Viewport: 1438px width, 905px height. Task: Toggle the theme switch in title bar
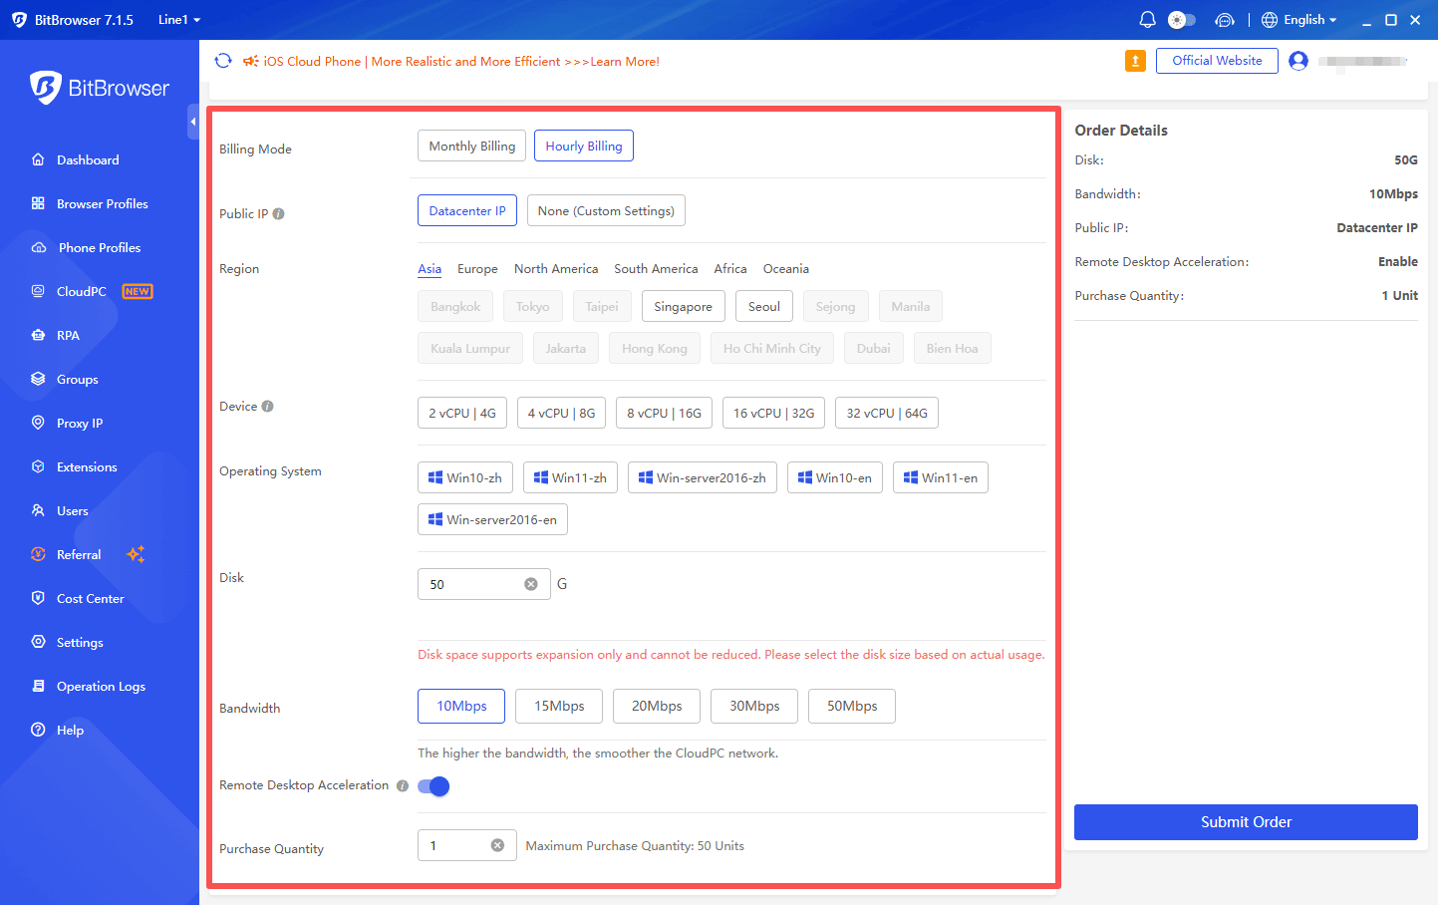[x=1181, y=20]
